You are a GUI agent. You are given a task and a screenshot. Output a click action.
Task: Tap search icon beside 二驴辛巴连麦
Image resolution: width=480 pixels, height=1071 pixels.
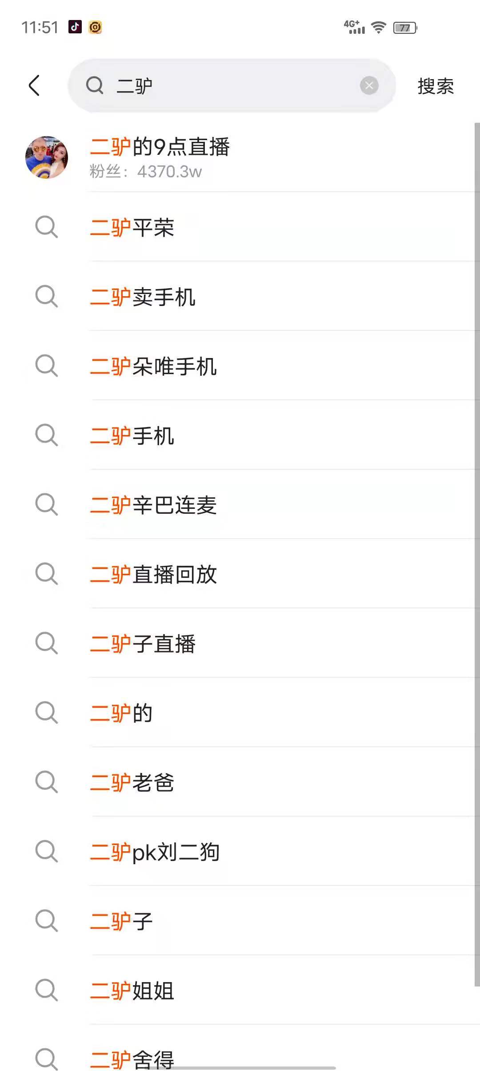coord(47,505)
